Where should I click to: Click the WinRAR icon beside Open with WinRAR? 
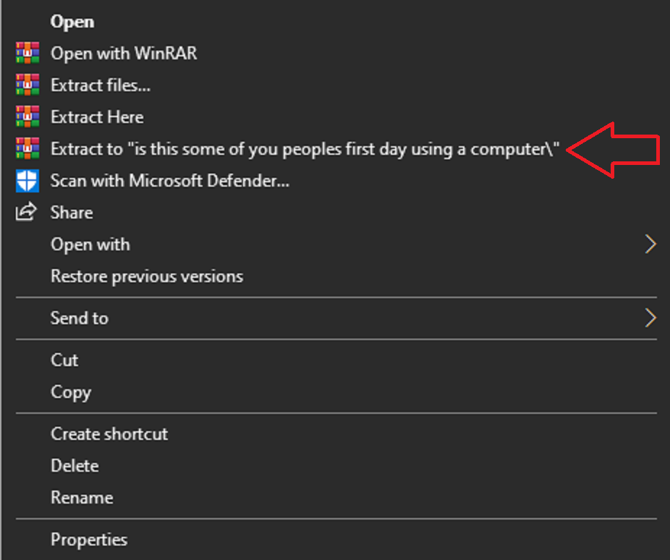tap(27, 53)
